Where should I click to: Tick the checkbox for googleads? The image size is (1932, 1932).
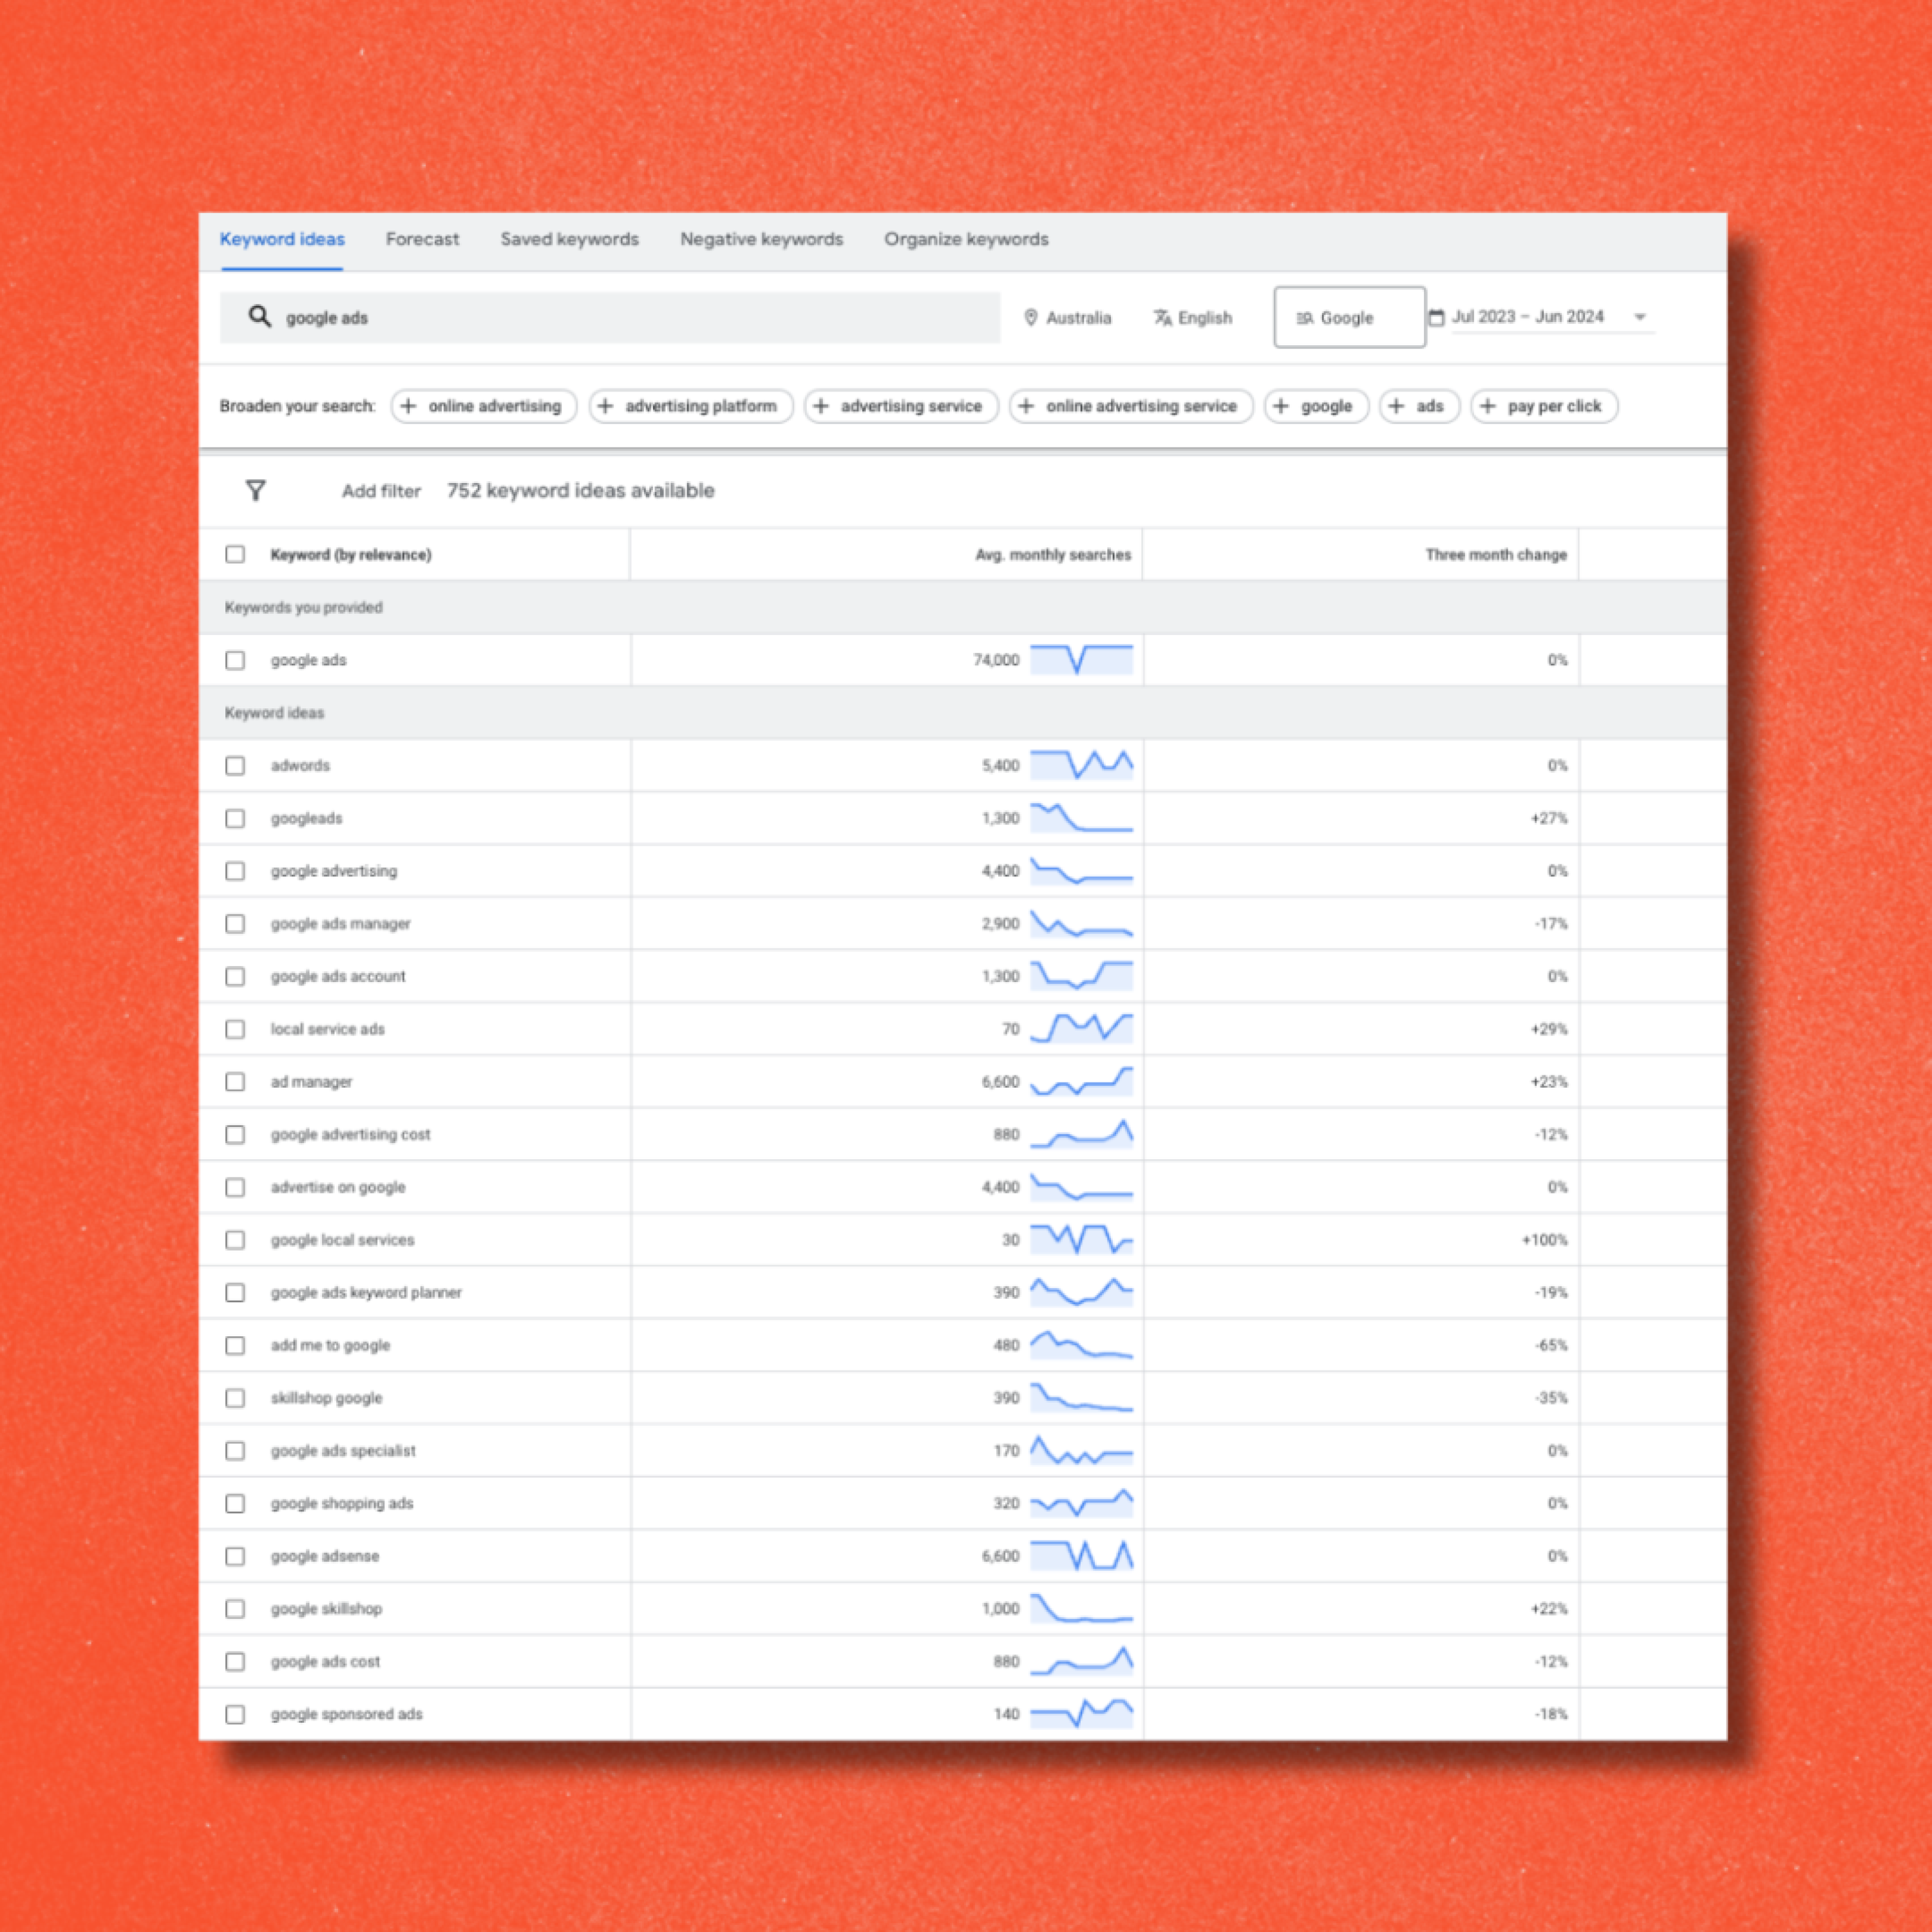[235, 818]
